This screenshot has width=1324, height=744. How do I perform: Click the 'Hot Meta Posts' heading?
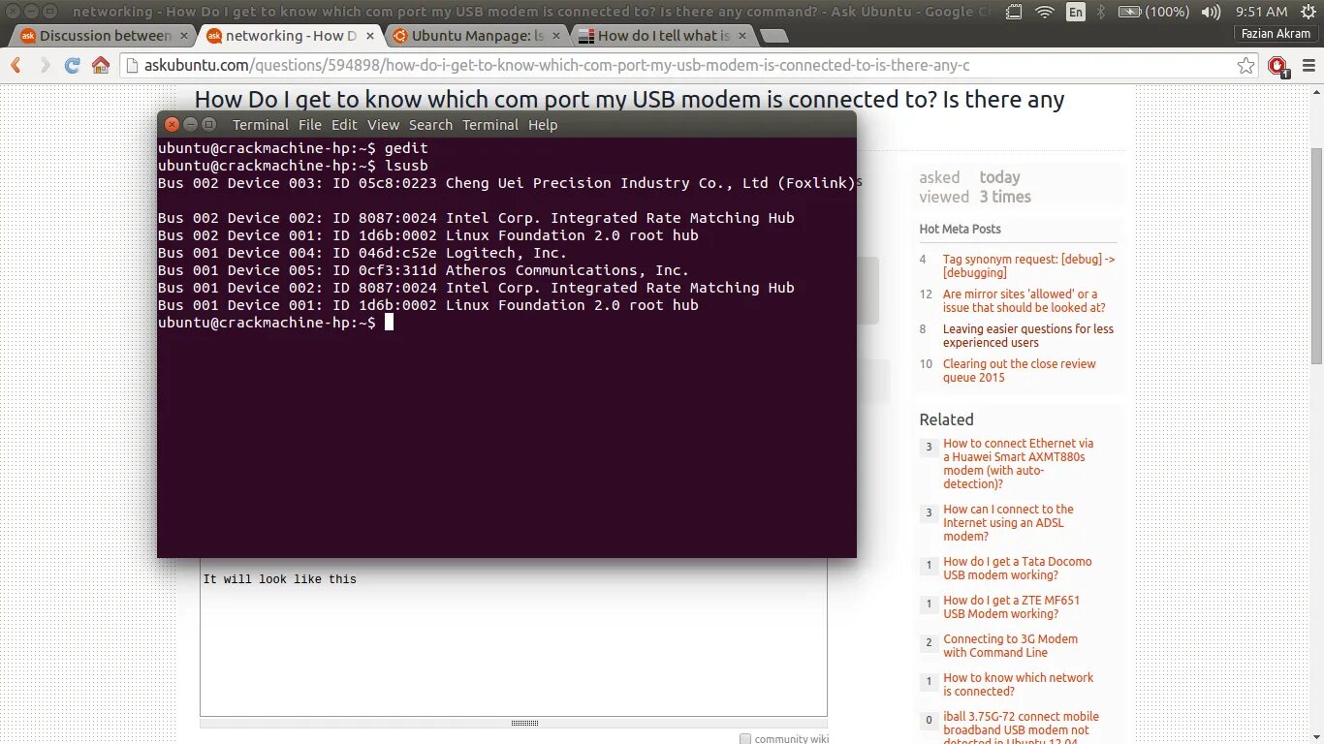click(960, 229)
